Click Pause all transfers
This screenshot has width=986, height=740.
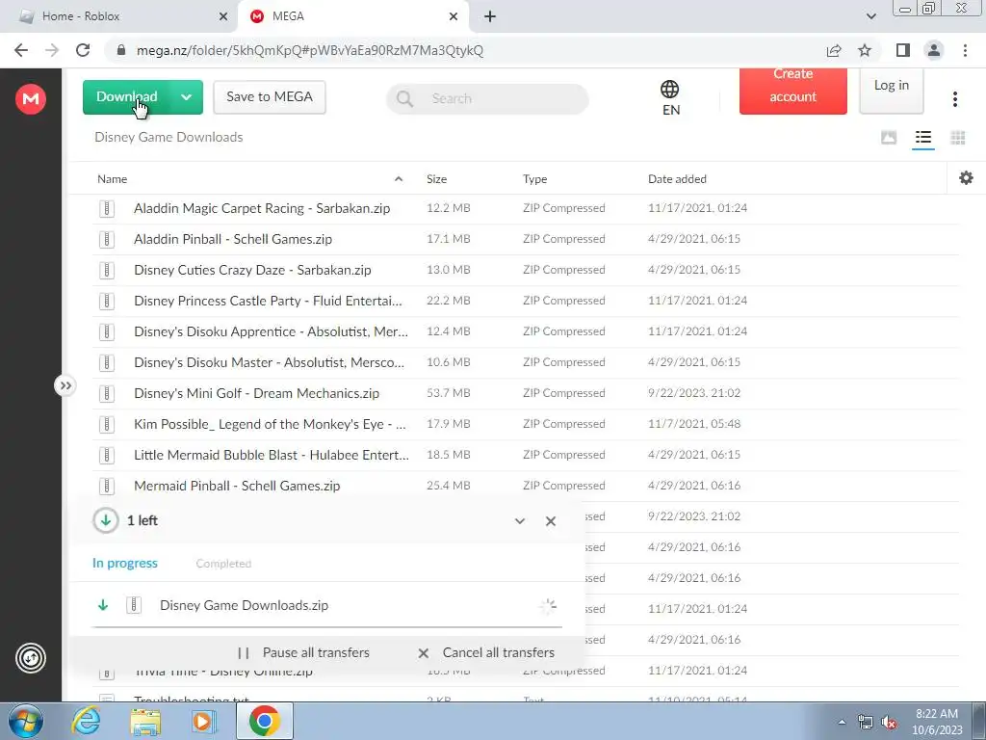point(303,652)
